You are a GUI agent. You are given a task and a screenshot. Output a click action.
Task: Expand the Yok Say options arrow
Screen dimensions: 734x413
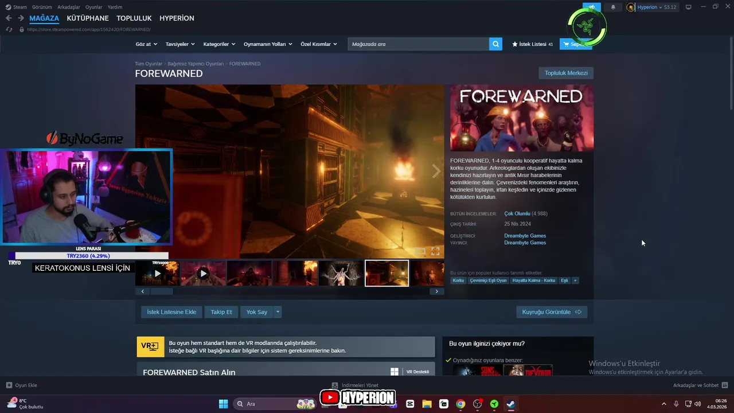click(x=278, y=312)
